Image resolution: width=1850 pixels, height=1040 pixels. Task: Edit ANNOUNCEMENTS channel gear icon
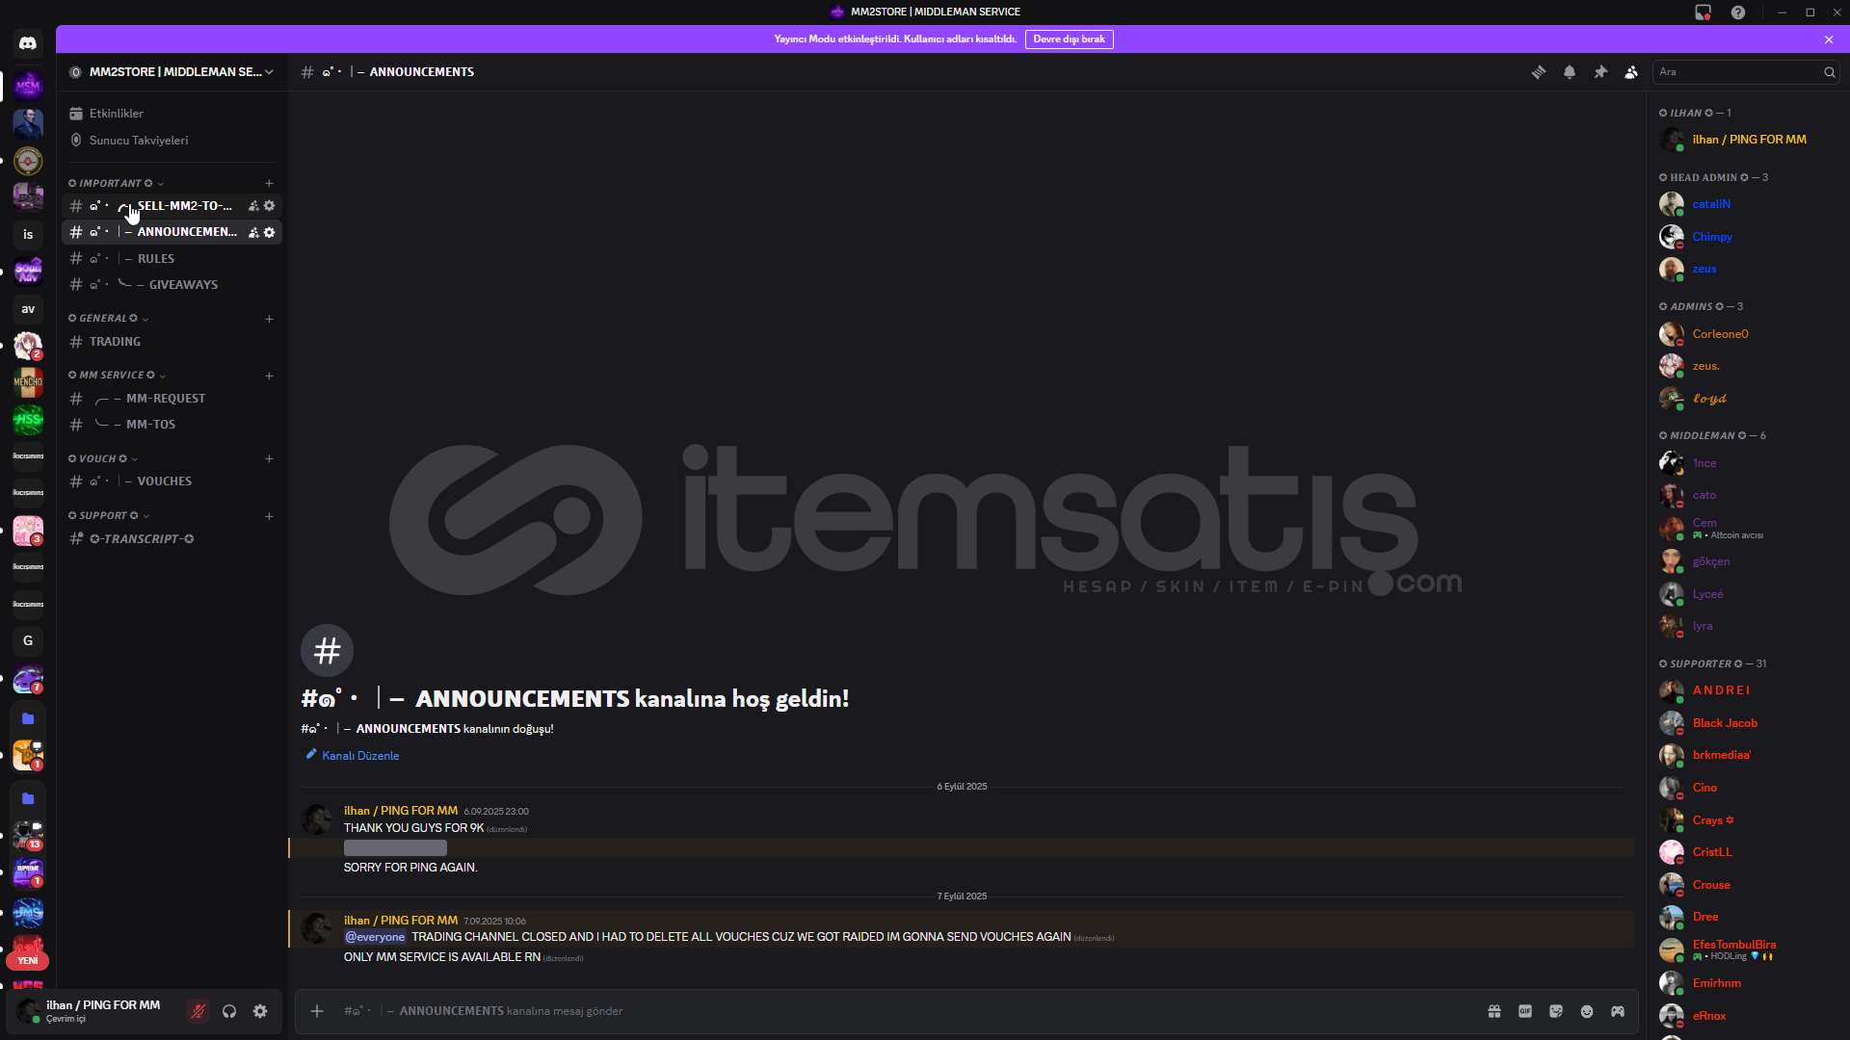[x=270, y=232]
